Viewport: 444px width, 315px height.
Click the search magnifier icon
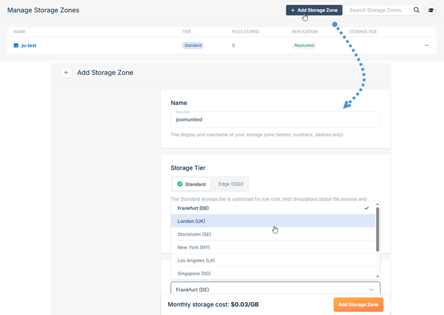pyautogui.click(x=416, y=10)
